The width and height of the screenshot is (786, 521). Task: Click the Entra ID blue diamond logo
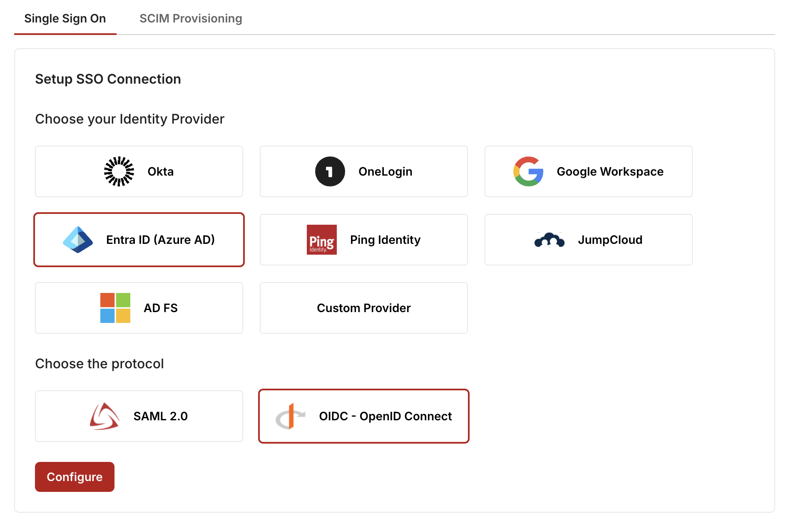pos(78,240)
